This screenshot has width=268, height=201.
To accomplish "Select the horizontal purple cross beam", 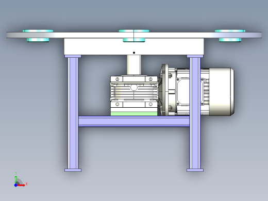I will click(x=134, y=121).
